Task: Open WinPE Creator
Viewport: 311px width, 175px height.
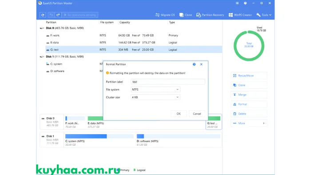Action: point(240,15)
